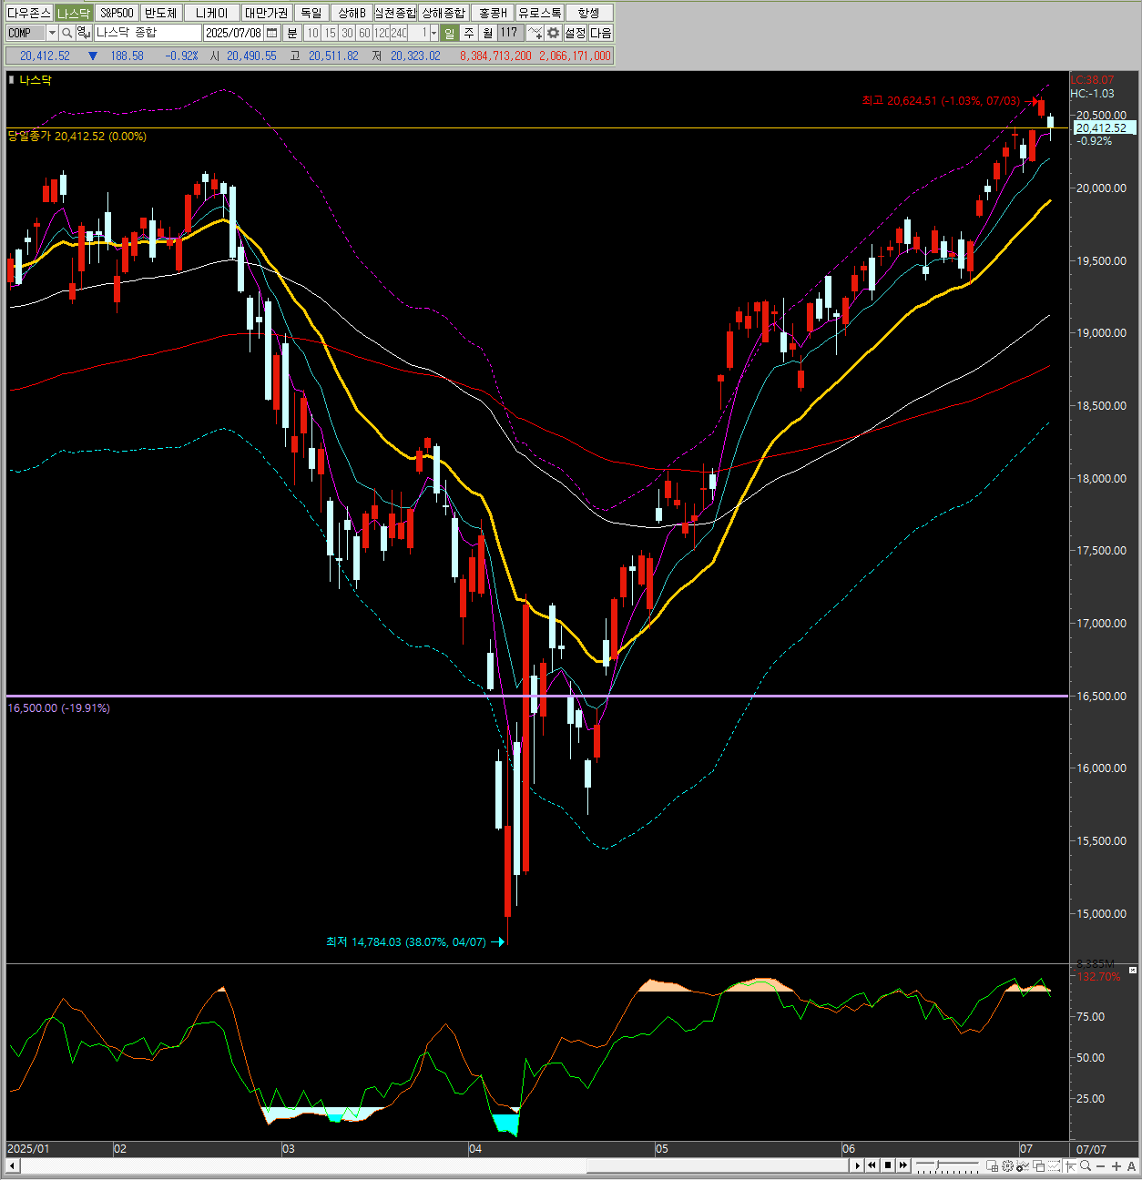Click the COMP symbol code field

click(25, 33)
